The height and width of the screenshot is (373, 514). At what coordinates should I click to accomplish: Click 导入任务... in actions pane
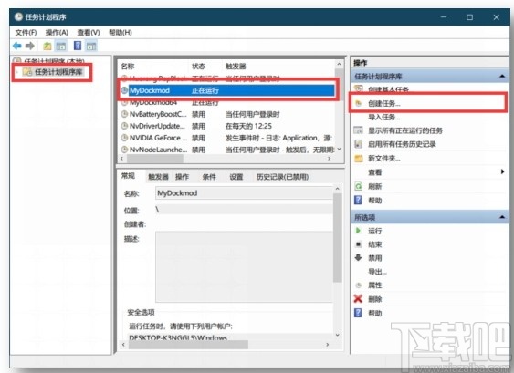[384, 117]
